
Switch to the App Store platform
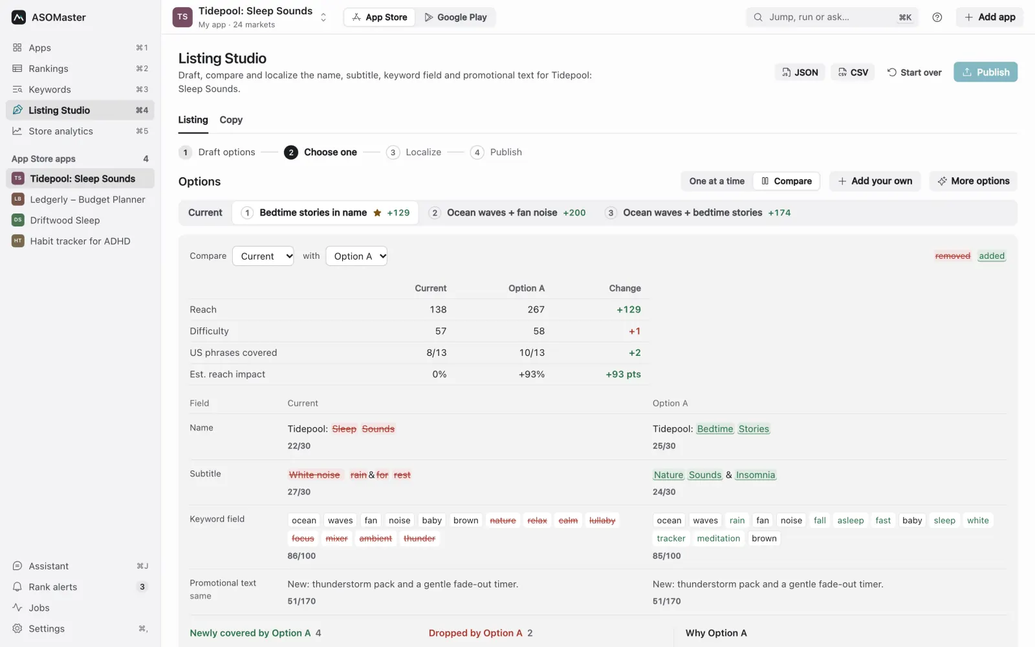tap(380, 17)
